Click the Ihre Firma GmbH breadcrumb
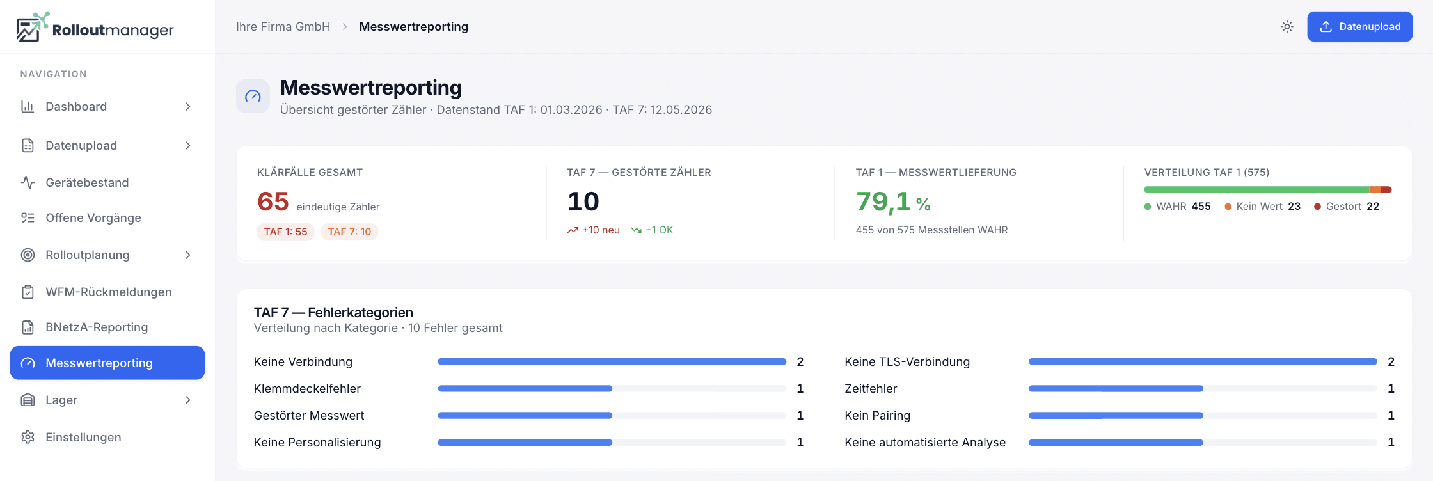The width and height of the screenshot is (1433, 481). click(x=283, y=27)
